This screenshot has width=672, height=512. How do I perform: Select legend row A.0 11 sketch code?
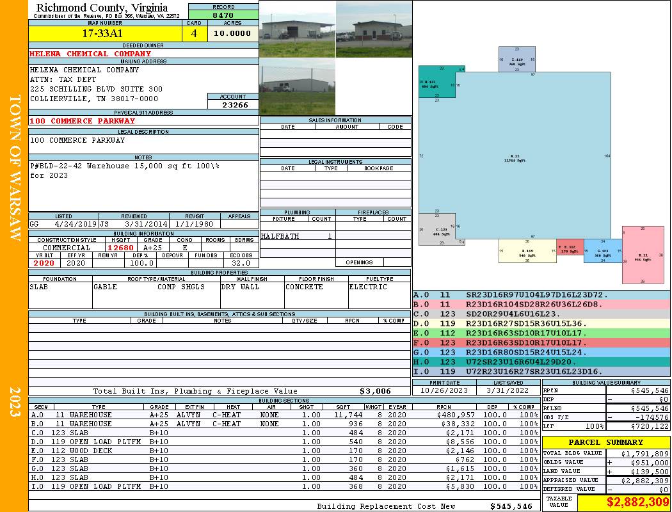[x=541, y=295]
